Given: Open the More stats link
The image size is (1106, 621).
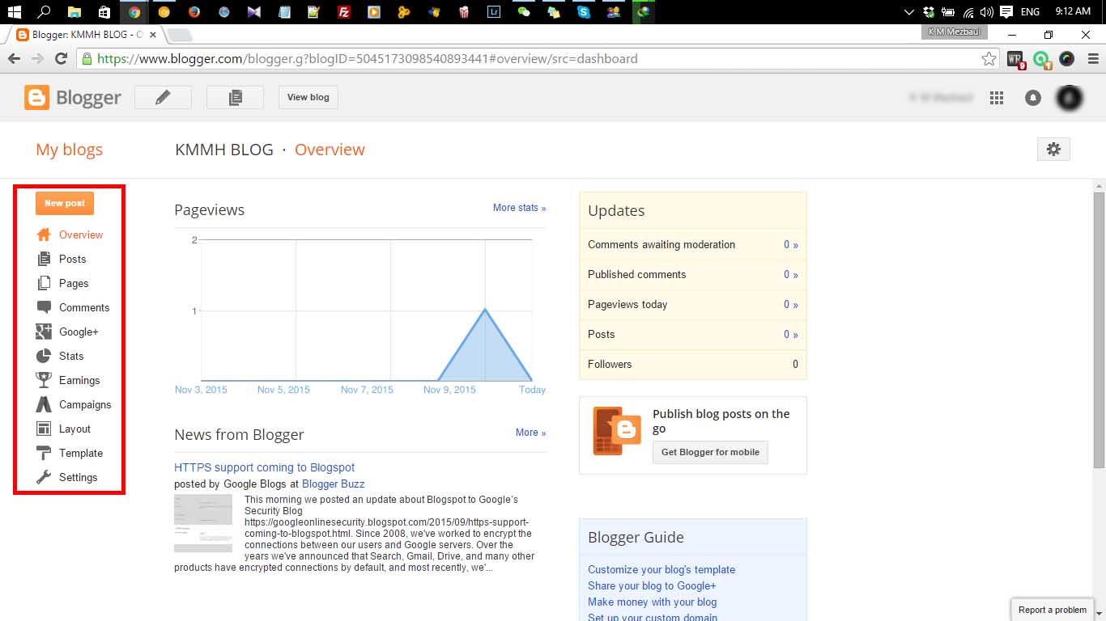Looking at the screenshot, I should pos(519,208).
